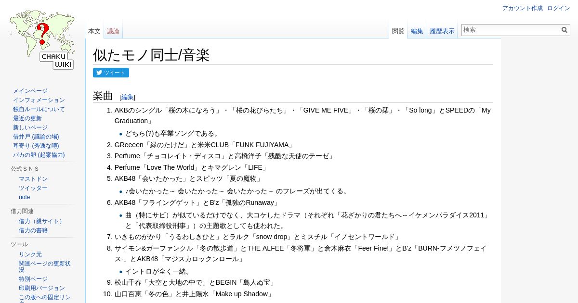Open バカの卵 (起案協力) link
The width and height of the screenshot is (578, 303).
click(x=39, y=155)
